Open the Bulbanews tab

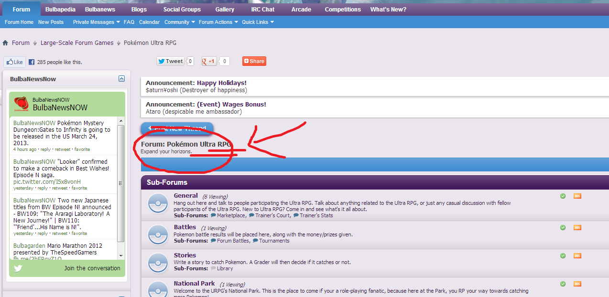[x=100, y=10]
